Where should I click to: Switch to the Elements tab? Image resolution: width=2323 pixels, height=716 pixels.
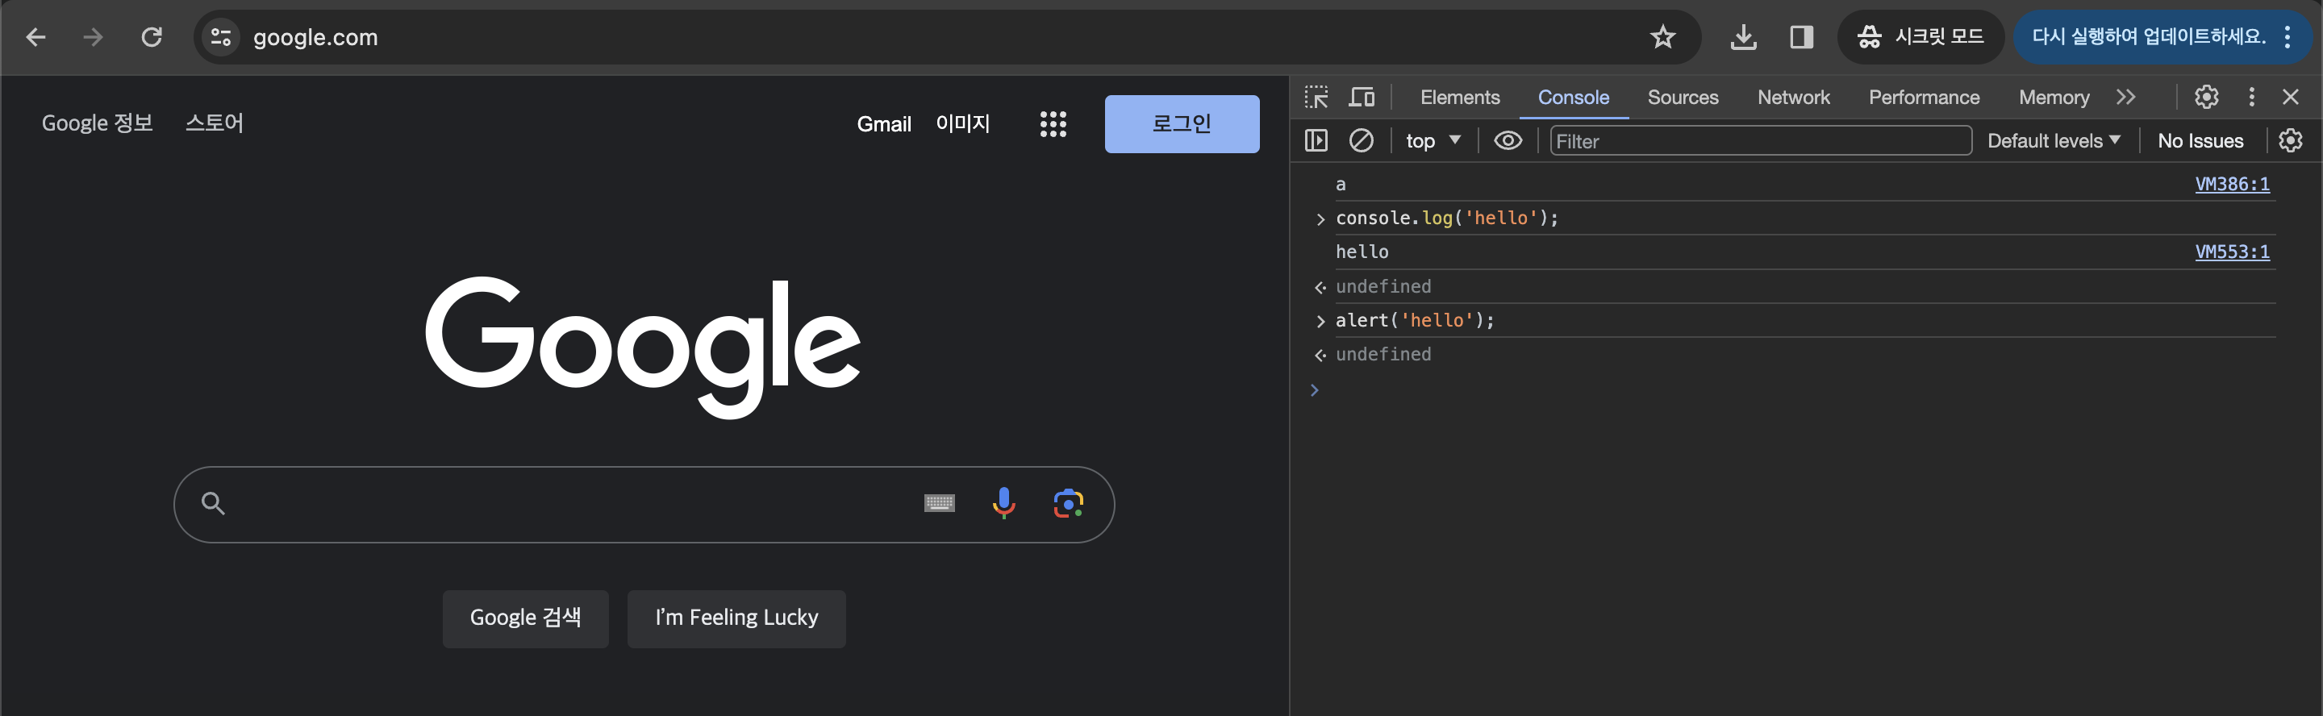click(1460, 97)
